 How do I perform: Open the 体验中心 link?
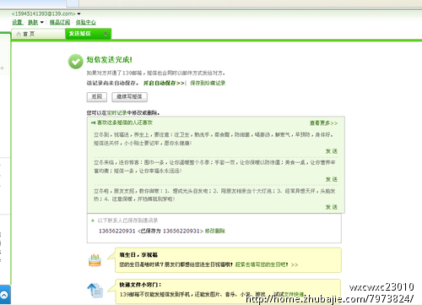point(86,22)
